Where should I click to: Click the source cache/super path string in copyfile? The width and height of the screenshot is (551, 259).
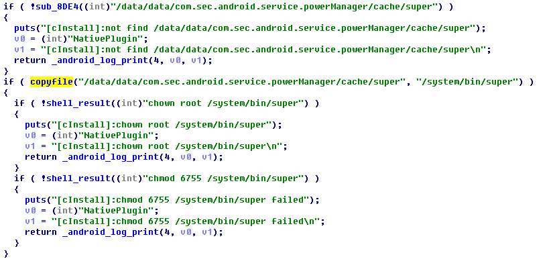coord(241,82)
